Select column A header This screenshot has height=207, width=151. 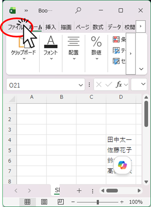tap(32, 97)
